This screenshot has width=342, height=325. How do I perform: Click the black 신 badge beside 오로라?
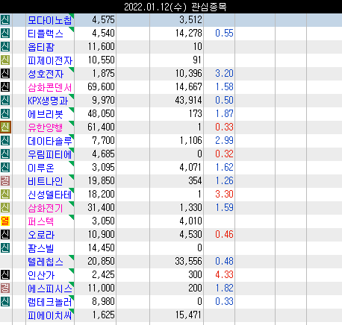[x=5, y=235]
